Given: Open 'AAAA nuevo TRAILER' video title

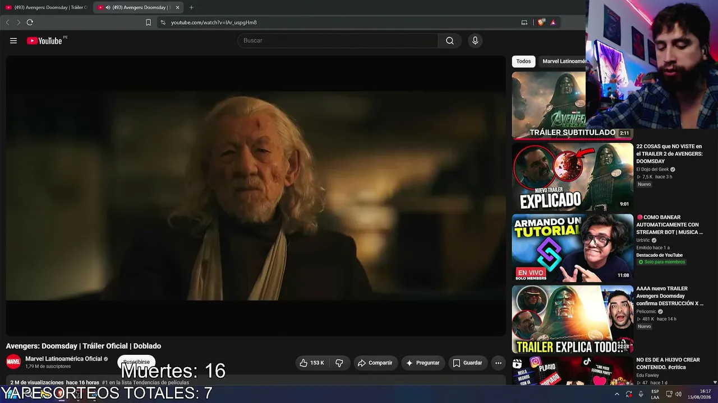Looking at the screenshot, I should pos(670,296).
